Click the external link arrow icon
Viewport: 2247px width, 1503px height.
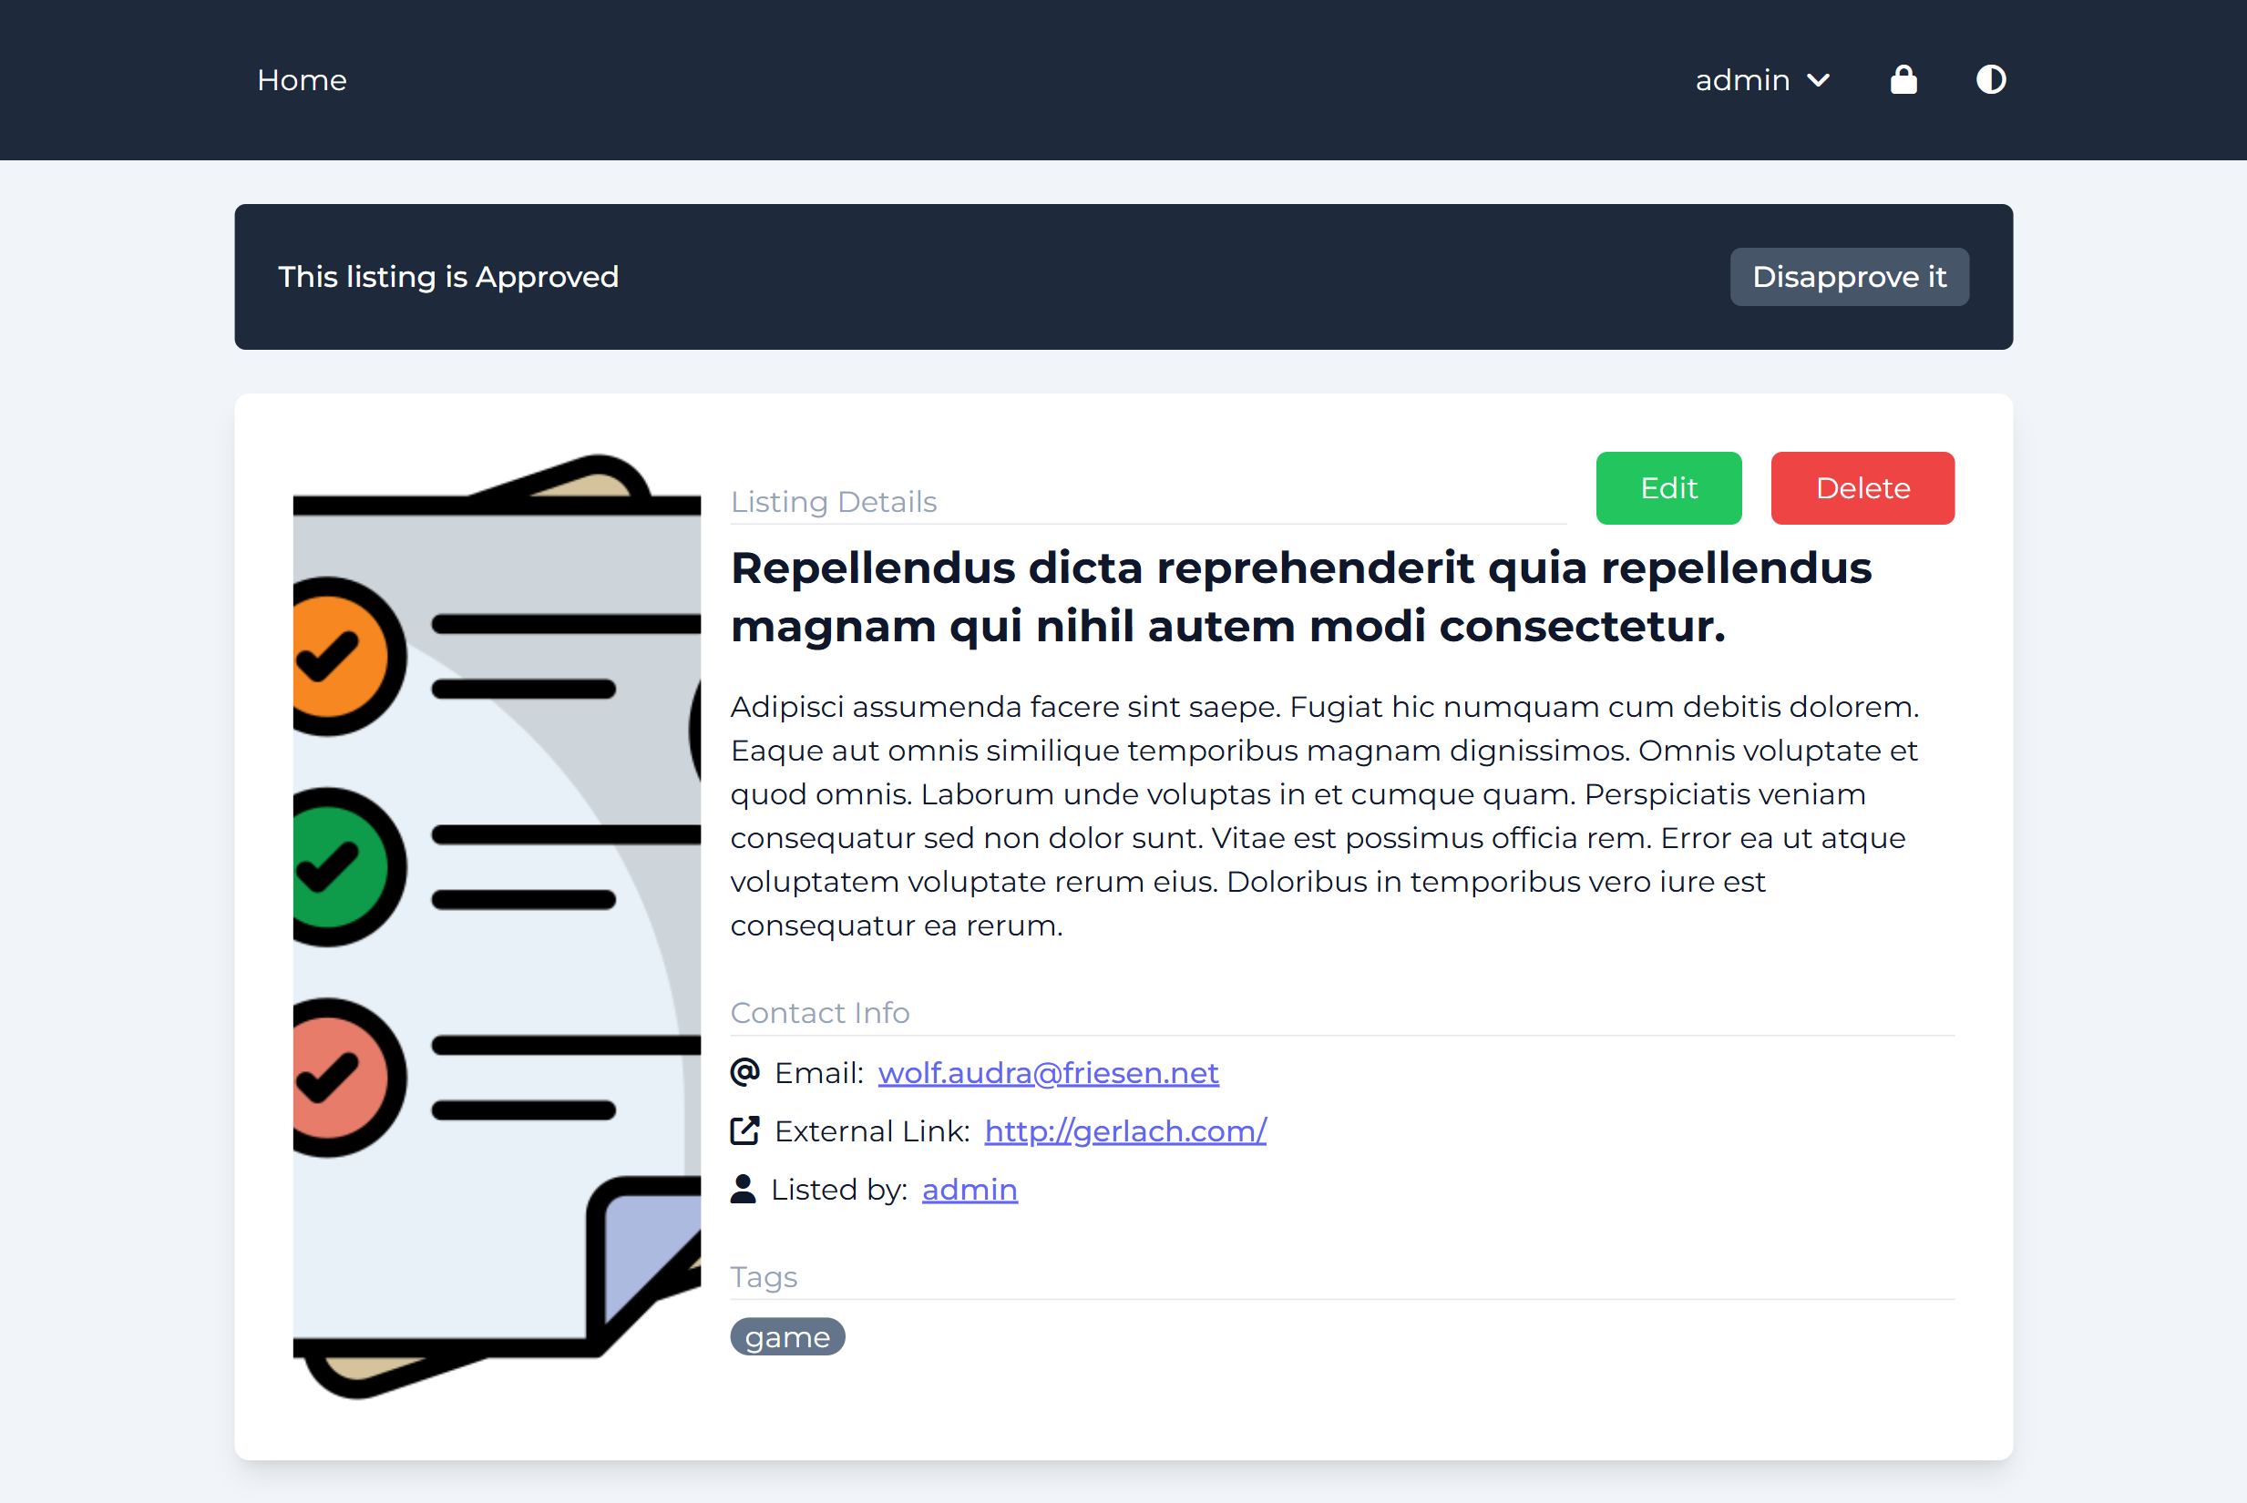pyautogui.click(x=744, y=1131)
